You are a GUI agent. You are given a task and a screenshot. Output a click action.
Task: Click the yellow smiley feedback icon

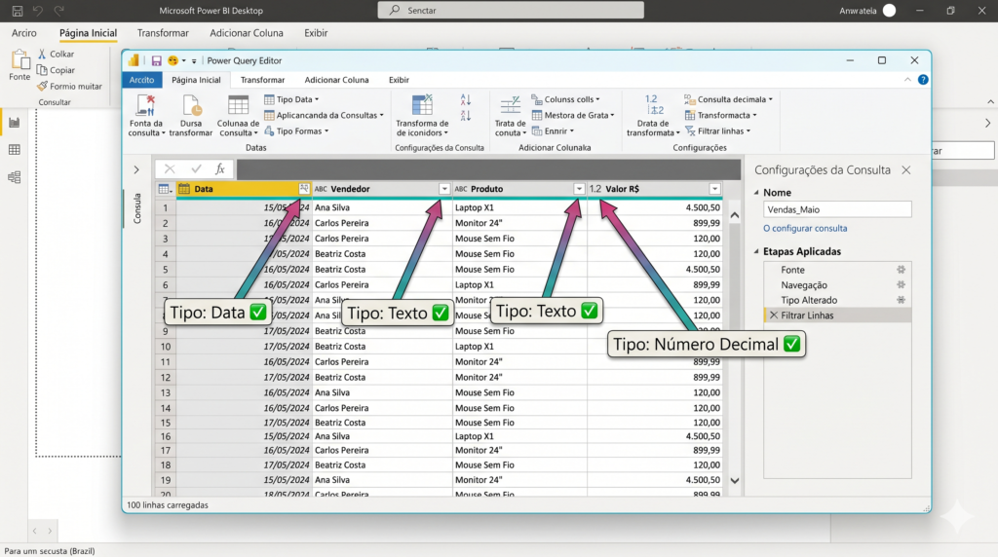click(x=173, y=61)
